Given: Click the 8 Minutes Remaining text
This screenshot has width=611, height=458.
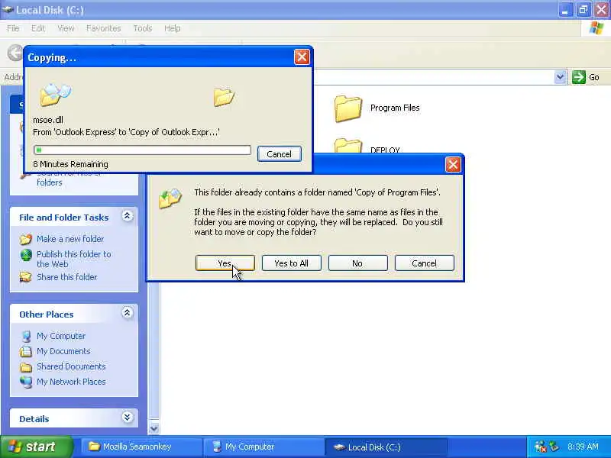Looking at the screenshot, I should point(70,164).
